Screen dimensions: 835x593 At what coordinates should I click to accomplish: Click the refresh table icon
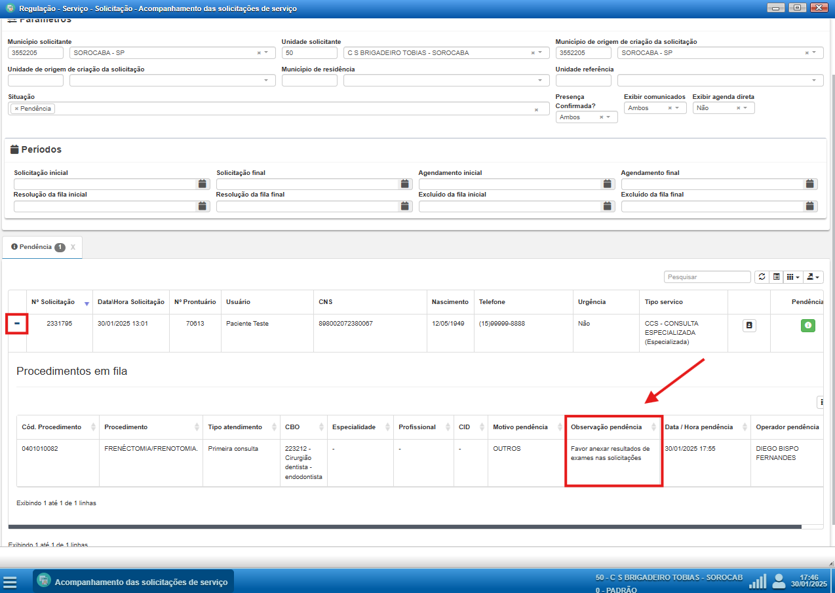(762, 277)
